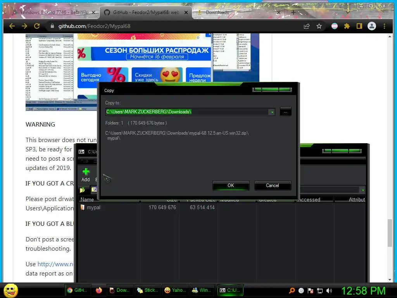This screenshot has width=397, height=298.
Task: Share this page icon in address bar
Action: pos(307,26)
